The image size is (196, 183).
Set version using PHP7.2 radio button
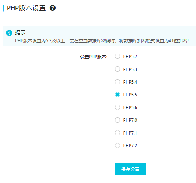118,145
